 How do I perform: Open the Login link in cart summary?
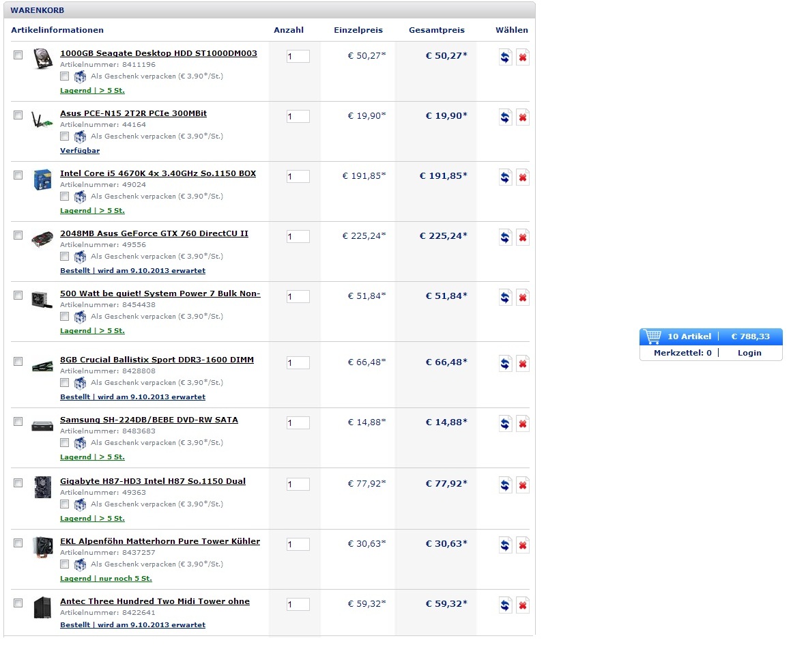(x=749, y=352)
